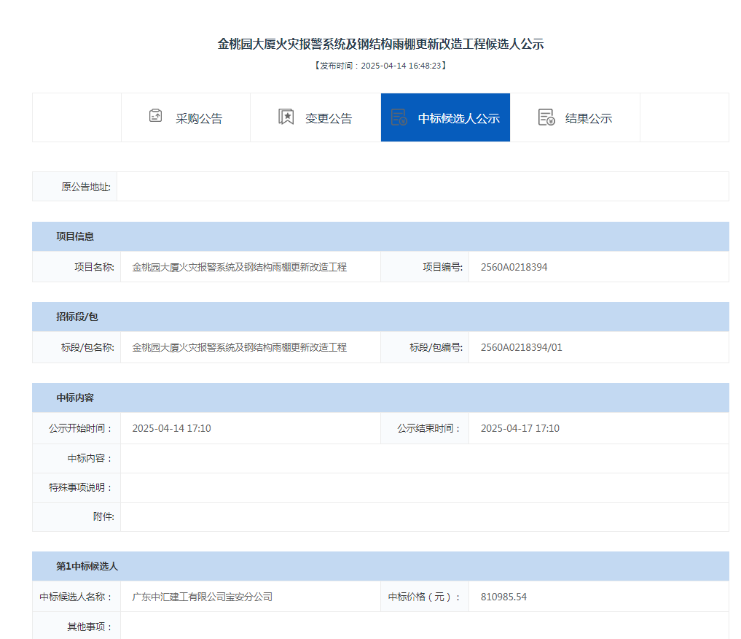
Task: Click the 公示开始时间 label
Action: pyautogui.click(x=81, y=428)
